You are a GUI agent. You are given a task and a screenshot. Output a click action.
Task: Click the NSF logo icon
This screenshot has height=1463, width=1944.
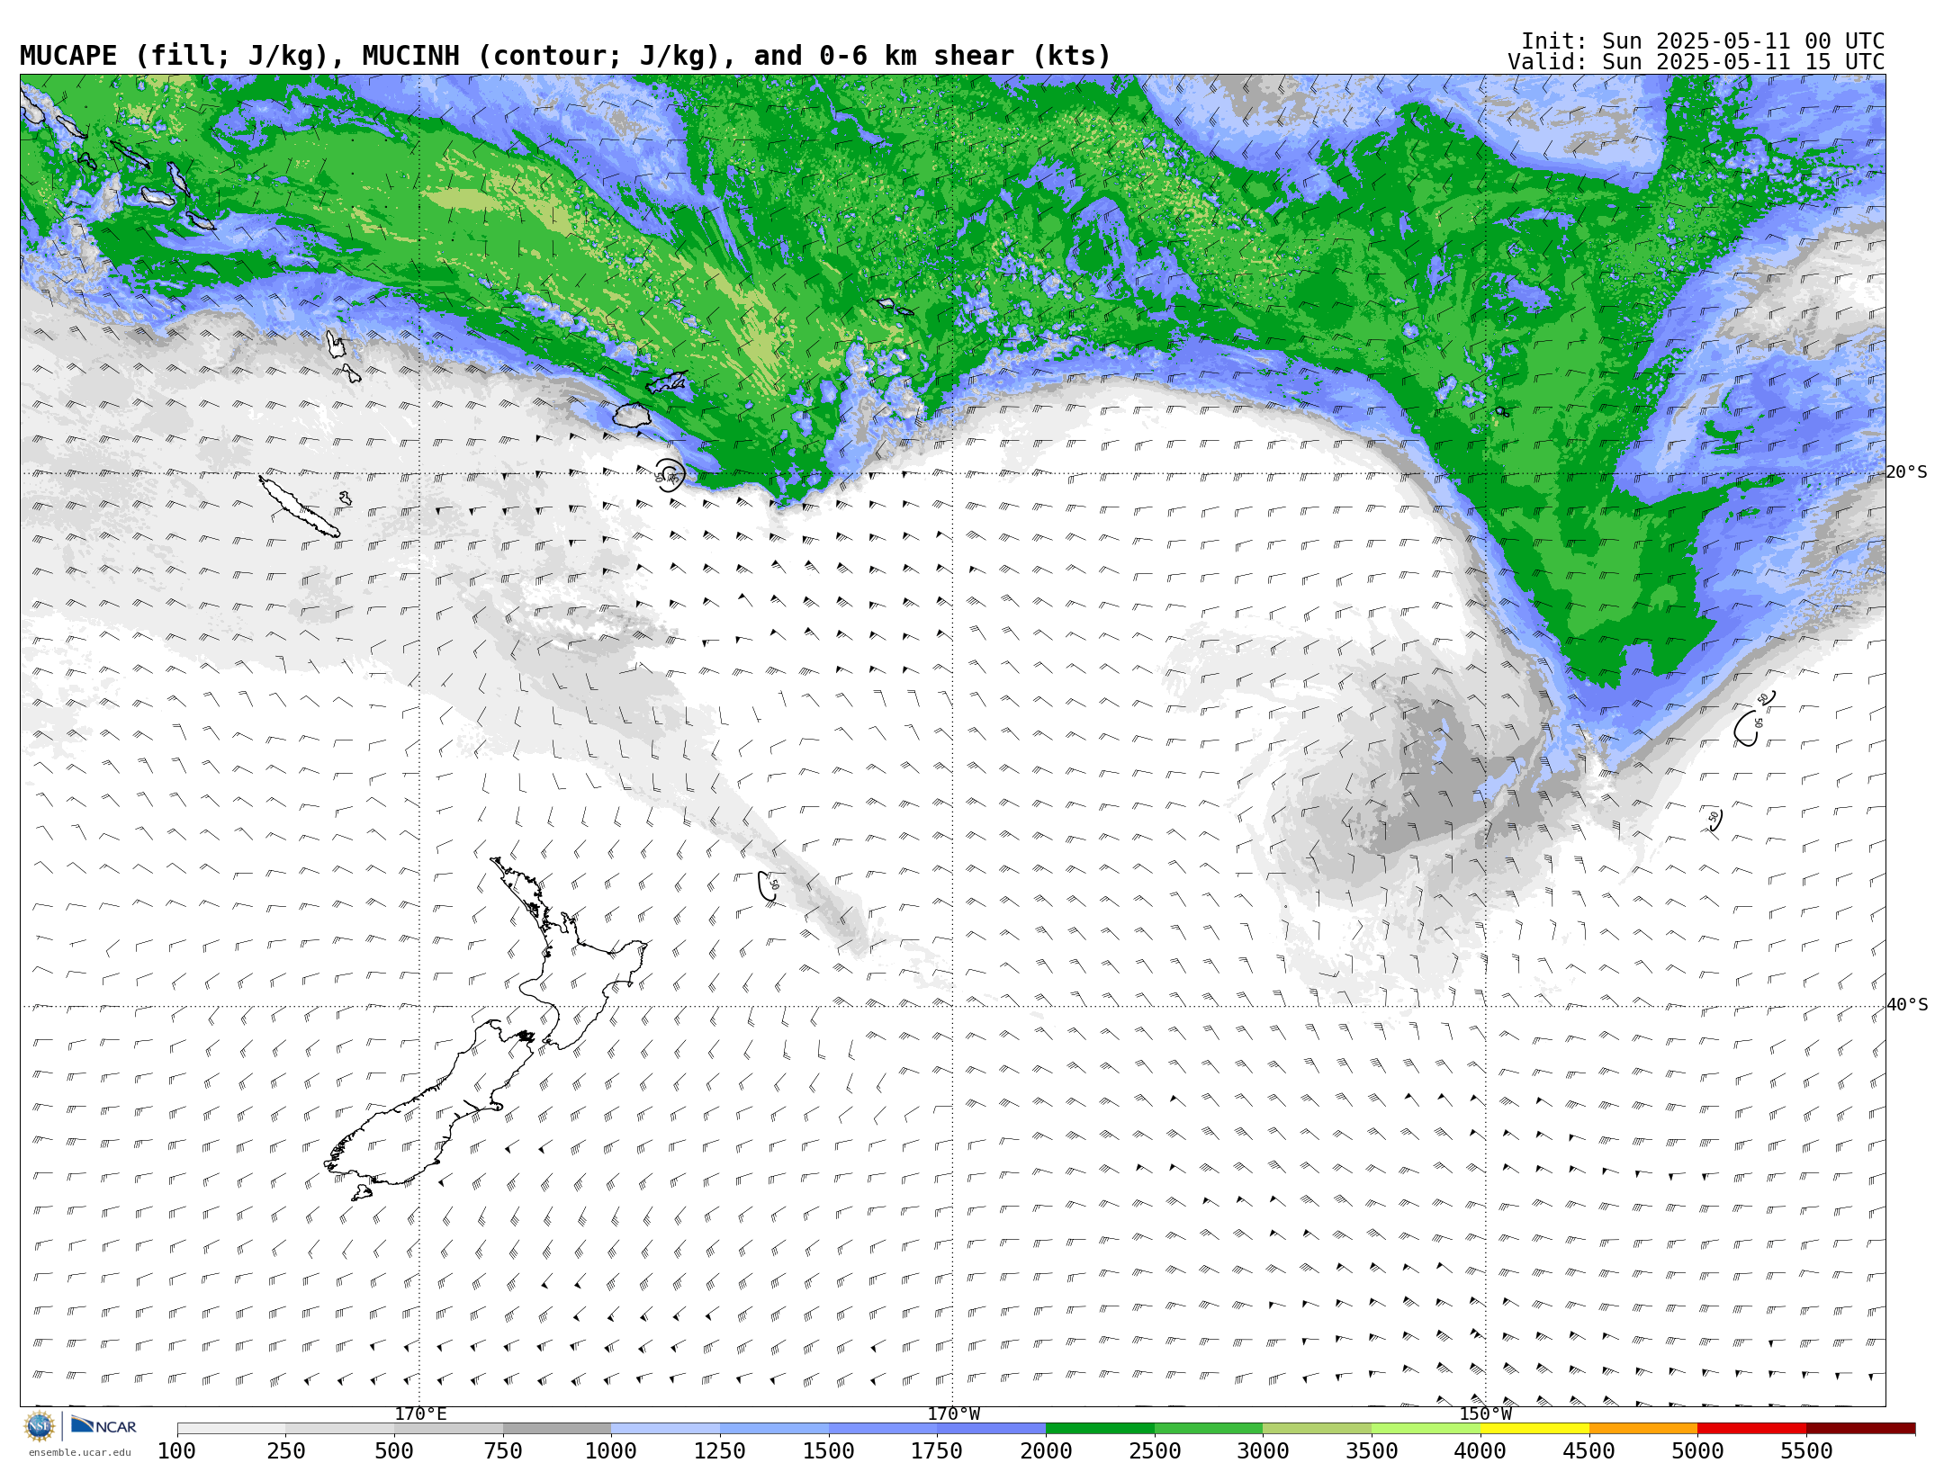pyautogui.click(x=40, y=1426)
